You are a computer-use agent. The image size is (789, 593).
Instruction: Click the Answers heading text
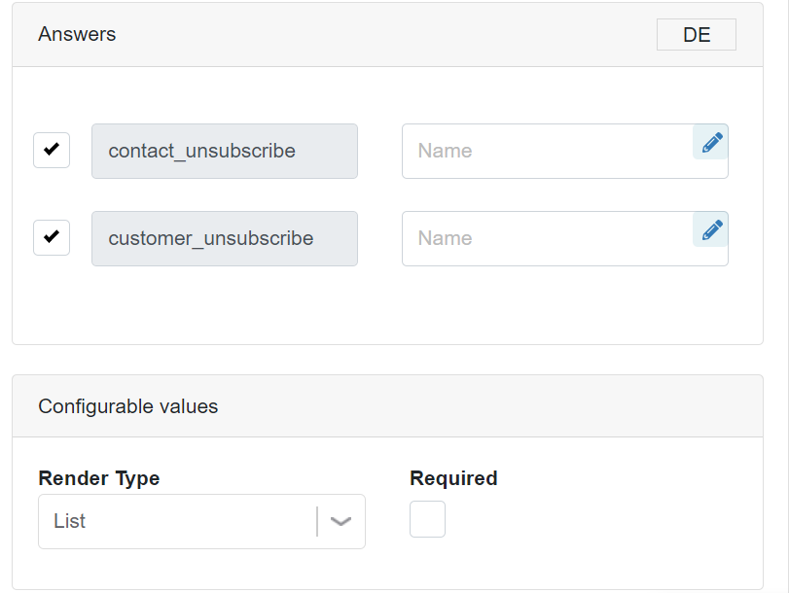click(77, 34)
